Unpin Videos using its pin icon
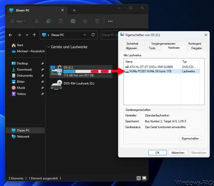Screen dimensions: 214x186 pos(42,94)
